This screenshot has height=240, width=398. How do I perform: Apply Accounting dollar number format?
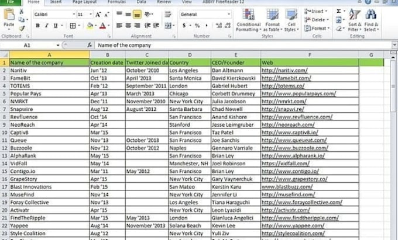point(184,26)
